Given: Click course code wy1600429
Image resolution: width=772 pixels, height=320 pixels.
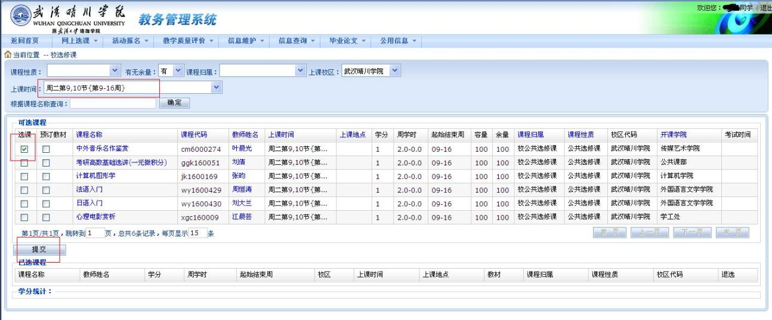Looking at the screenshot, I should tap(201, 190).
